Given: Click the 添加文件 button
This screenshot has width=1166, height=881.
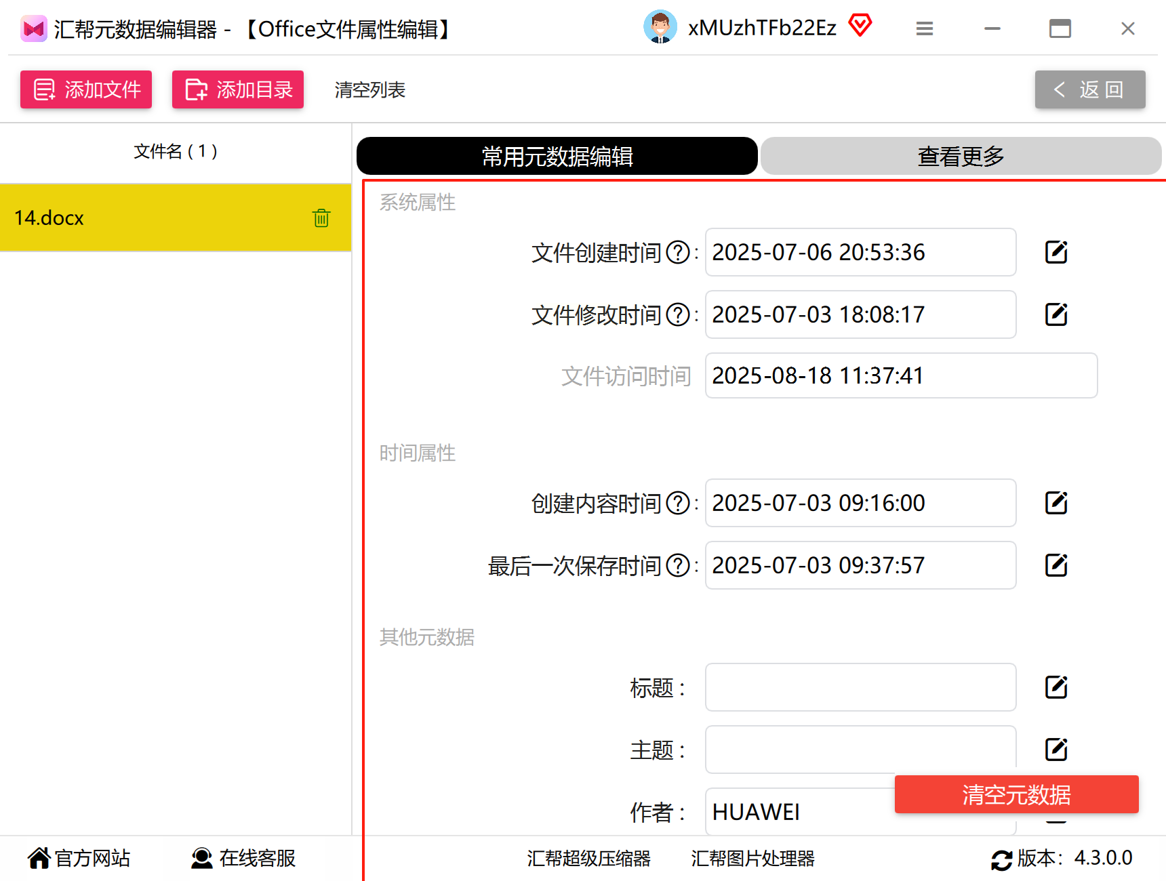Looking at the screenshot, I should tap(86, 89).
